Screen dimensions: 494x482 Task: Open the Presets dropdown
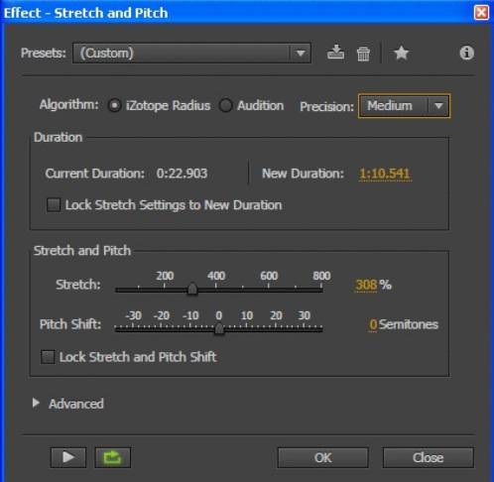(x=191, y=54)
